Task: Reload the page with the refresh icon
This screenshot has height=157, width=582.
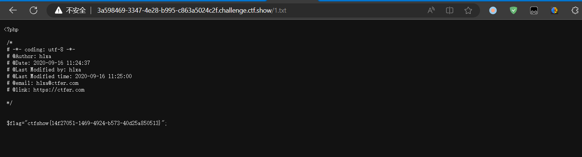Action: point(34,10)
